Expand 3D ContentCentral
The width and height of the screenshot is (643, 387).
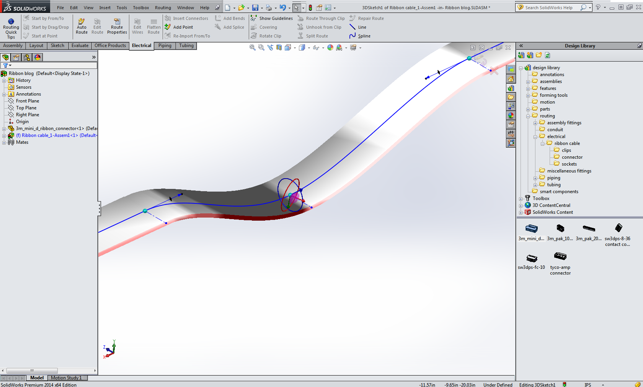coord(521,205)
